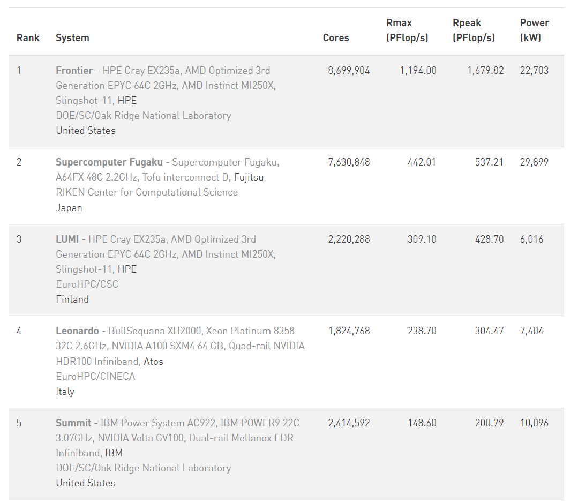The image size is (578, 503).
Task: Click the System column header
Action: (72, 38)
